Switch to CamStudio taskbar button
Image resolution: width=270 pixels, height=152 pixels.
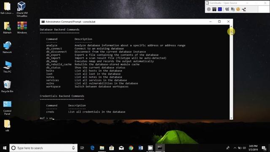click(150, 148)
